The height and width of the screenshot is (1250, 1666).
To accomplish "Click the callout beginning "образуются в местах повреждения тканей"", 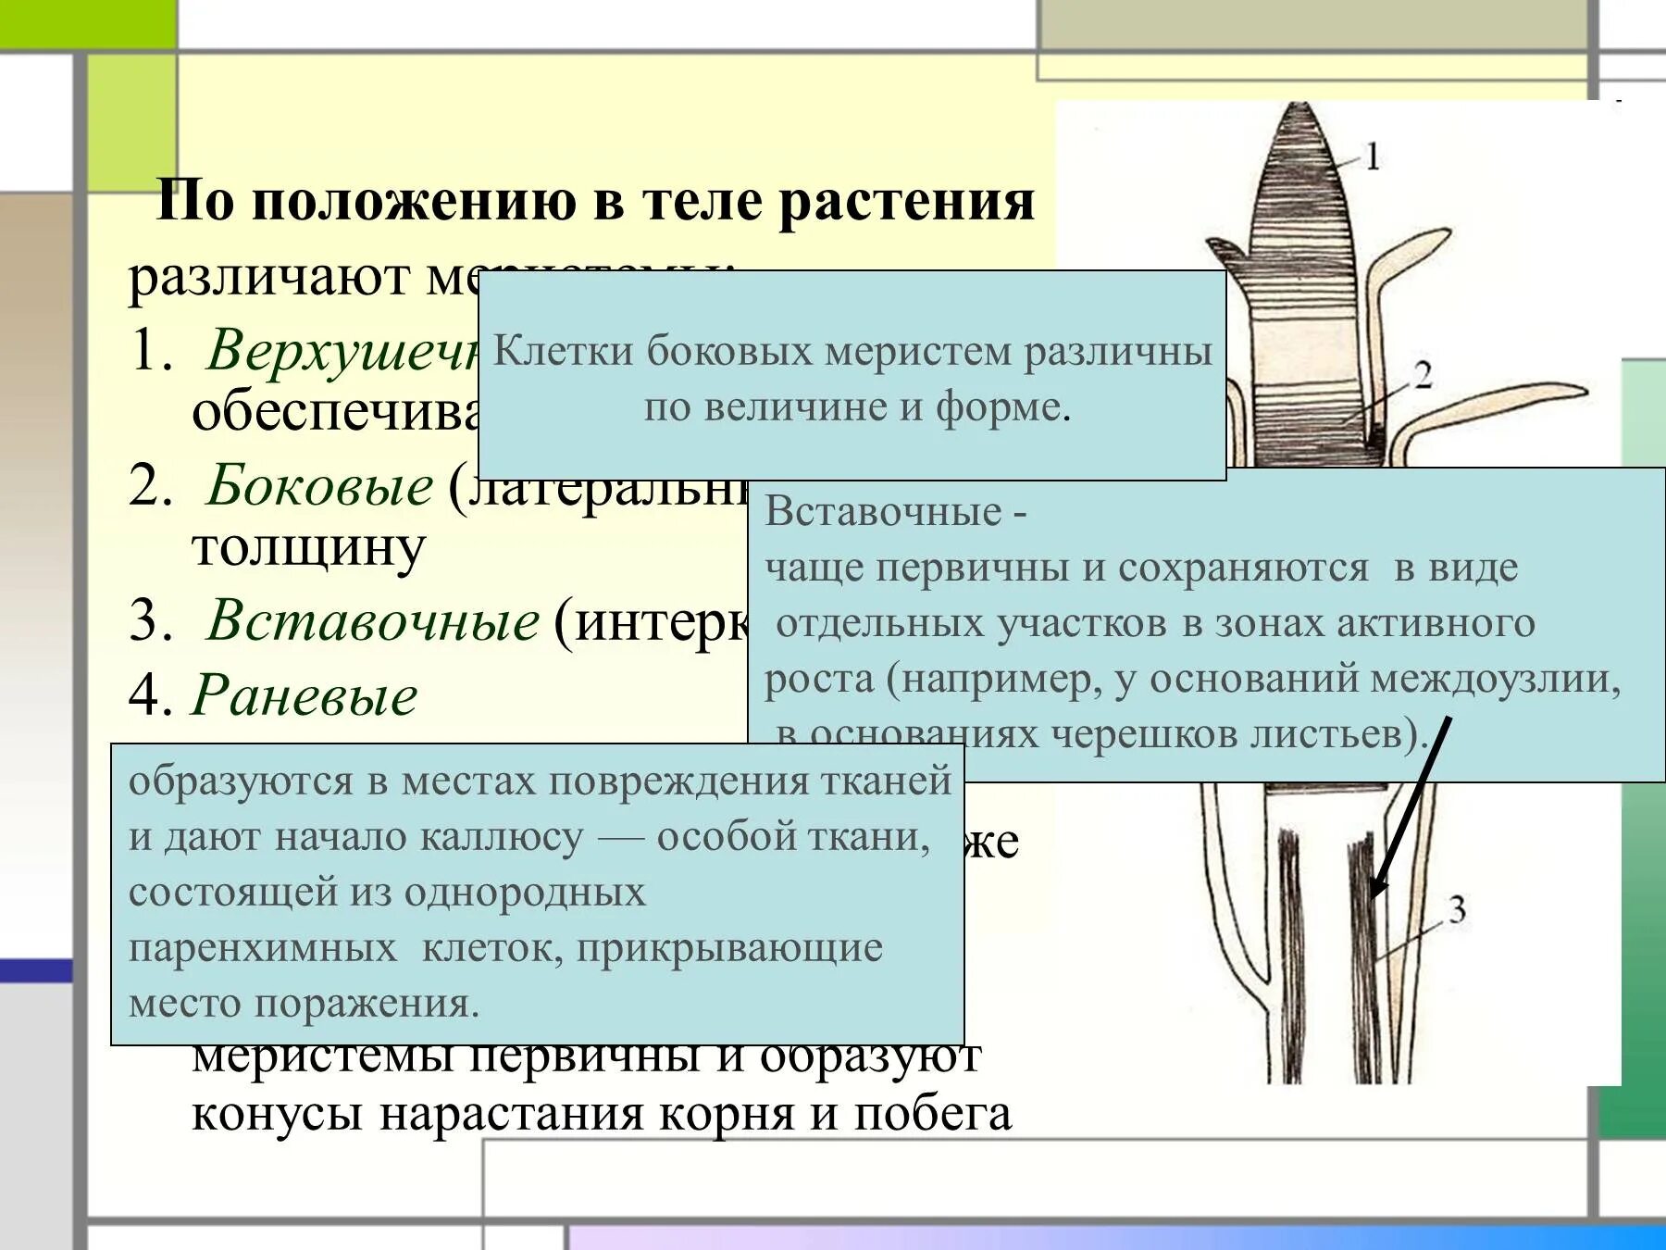I will (x=538, y=894).
